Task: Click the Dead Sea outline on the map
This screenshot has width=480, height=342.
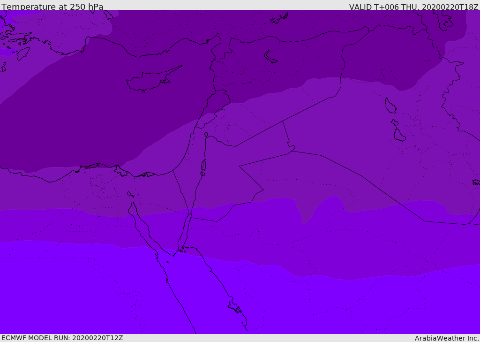Action: (x=203, y=166)
